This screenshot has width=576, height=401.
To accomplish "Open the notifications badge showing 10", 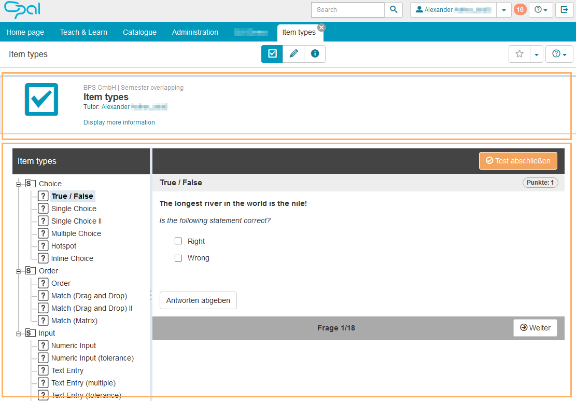I will pyautogui.click(x=519, y=10).
